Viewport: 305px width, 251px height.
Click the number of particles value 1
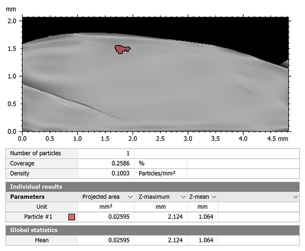128,153
